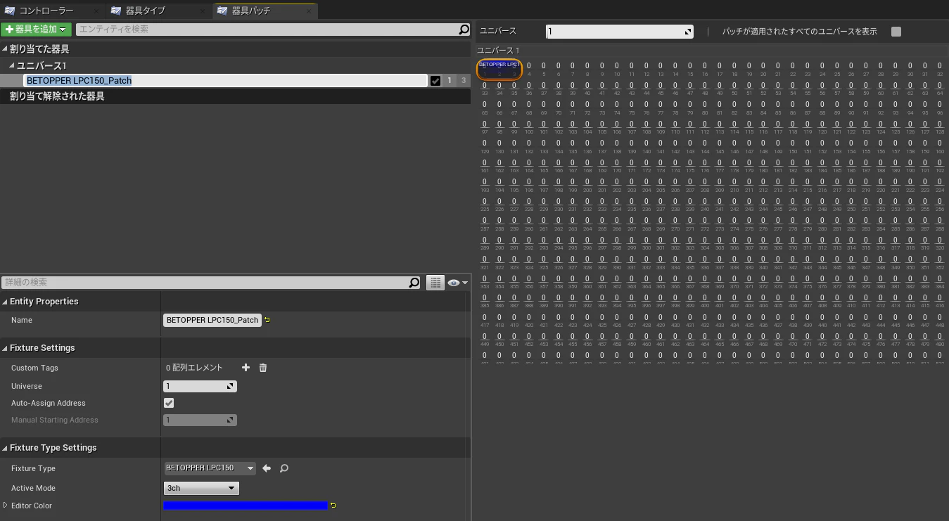The image size is (949, 521).
Task: Collapse the Entity Properties section
Action: coord(5,302)
